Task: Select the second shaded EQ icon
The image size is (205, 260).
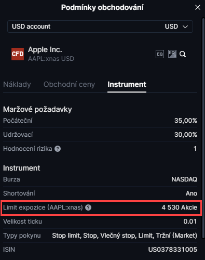Action: point(172,54)
